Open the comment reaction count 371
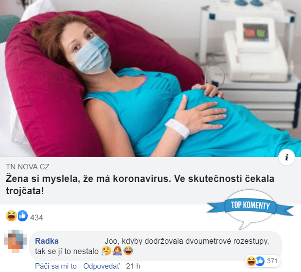 coord(272,261)
